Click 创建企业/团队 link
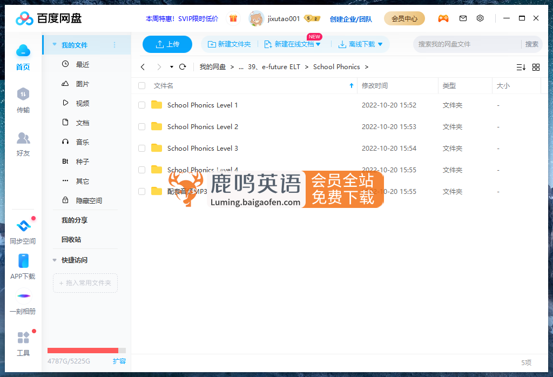This screenshot has height=377, width=553. (x=350, y=19)
